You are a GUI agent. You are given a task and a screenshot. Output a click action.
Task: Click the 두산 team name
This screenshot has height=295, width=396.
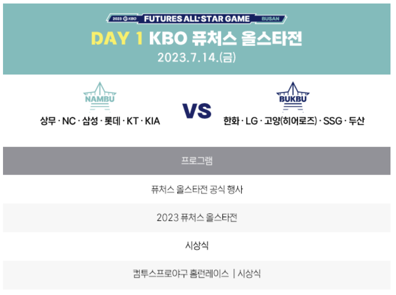pos(356,121)
